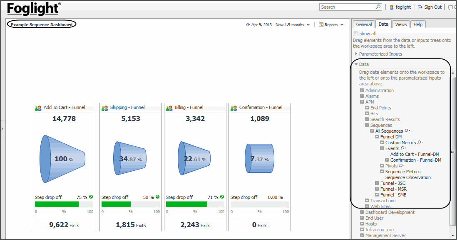This screenshot has height=240, width=457.
Task: Expand the Sequence Metrics node
Action: 382,172
